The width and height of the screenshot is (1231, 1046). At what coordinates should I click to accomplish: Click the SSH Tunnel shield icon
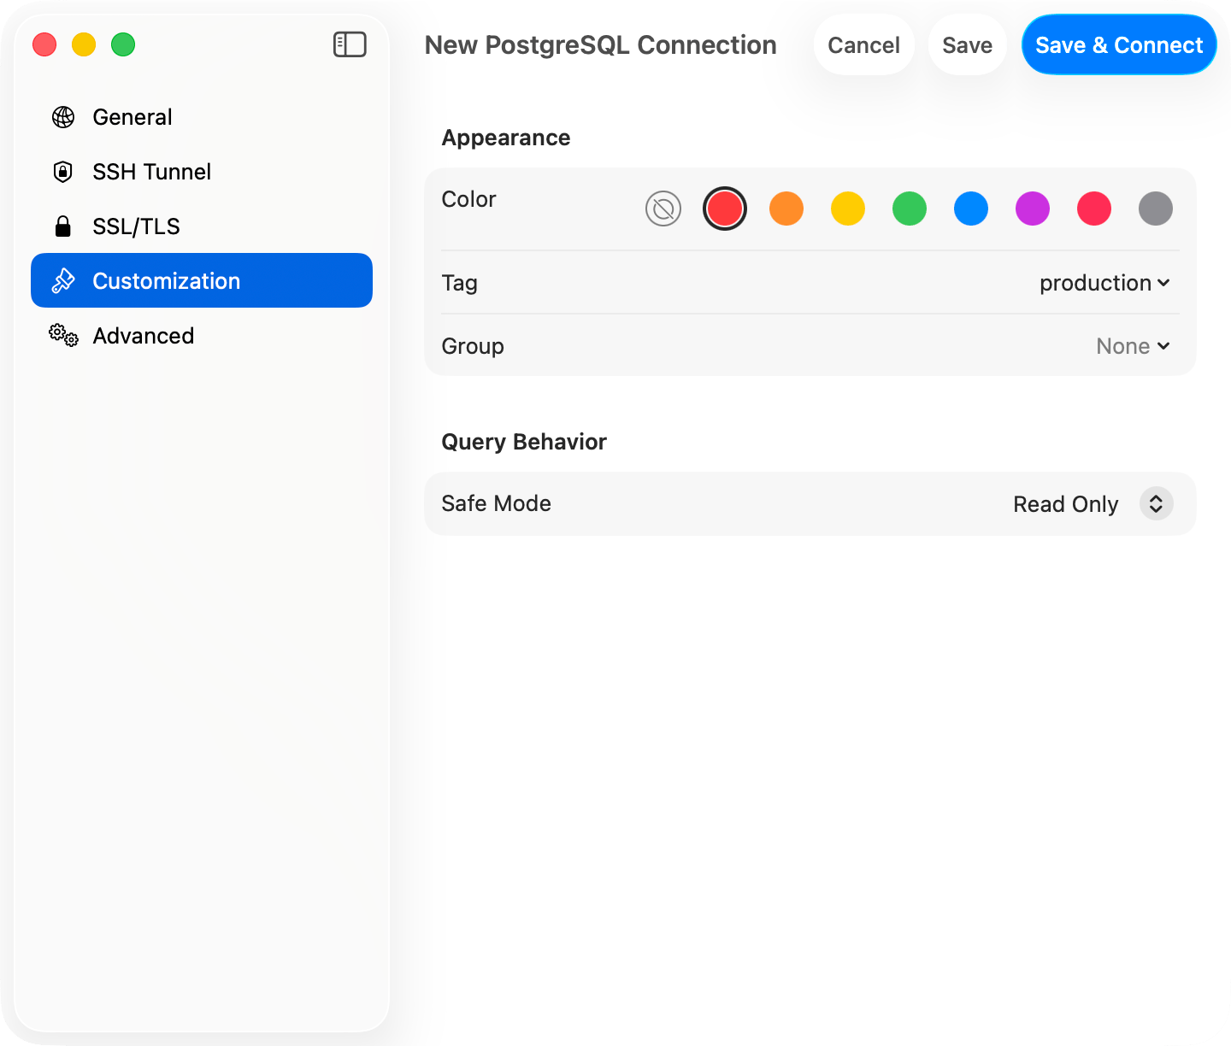(x=62, y=172)
